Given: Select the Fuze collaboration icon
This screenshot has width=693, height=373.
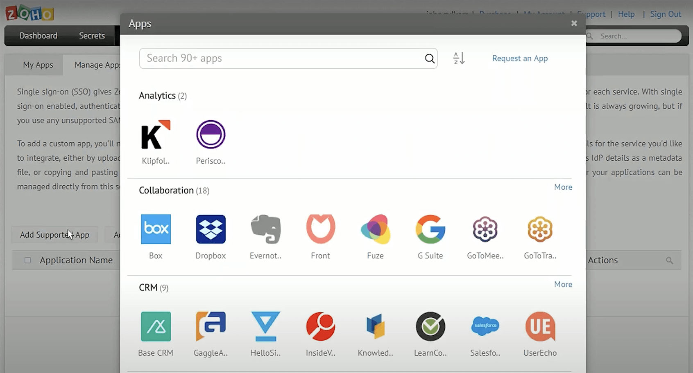Looking at the screenshot, I should (375, 229).
